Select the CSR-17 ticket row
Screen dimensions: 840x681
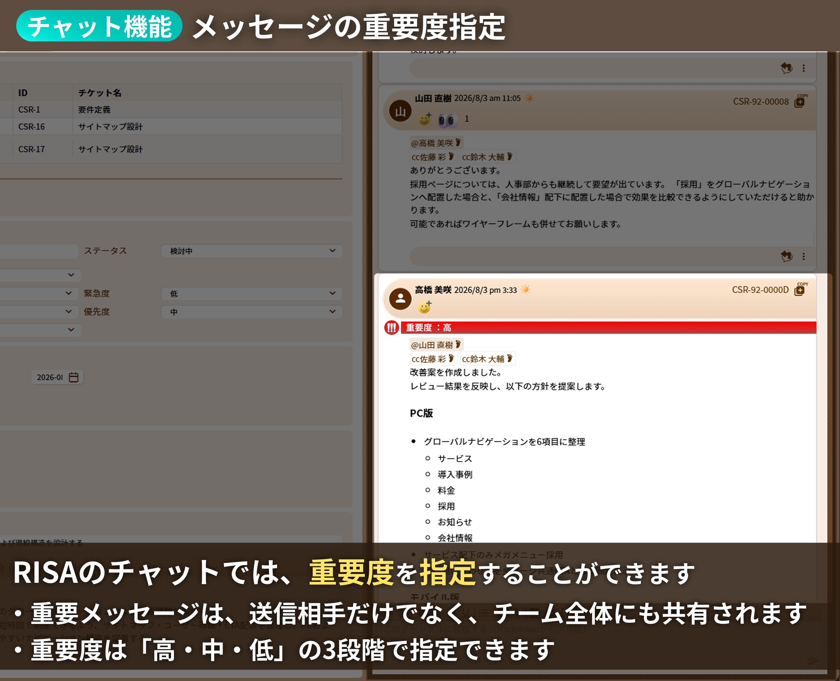coord(171,149)
